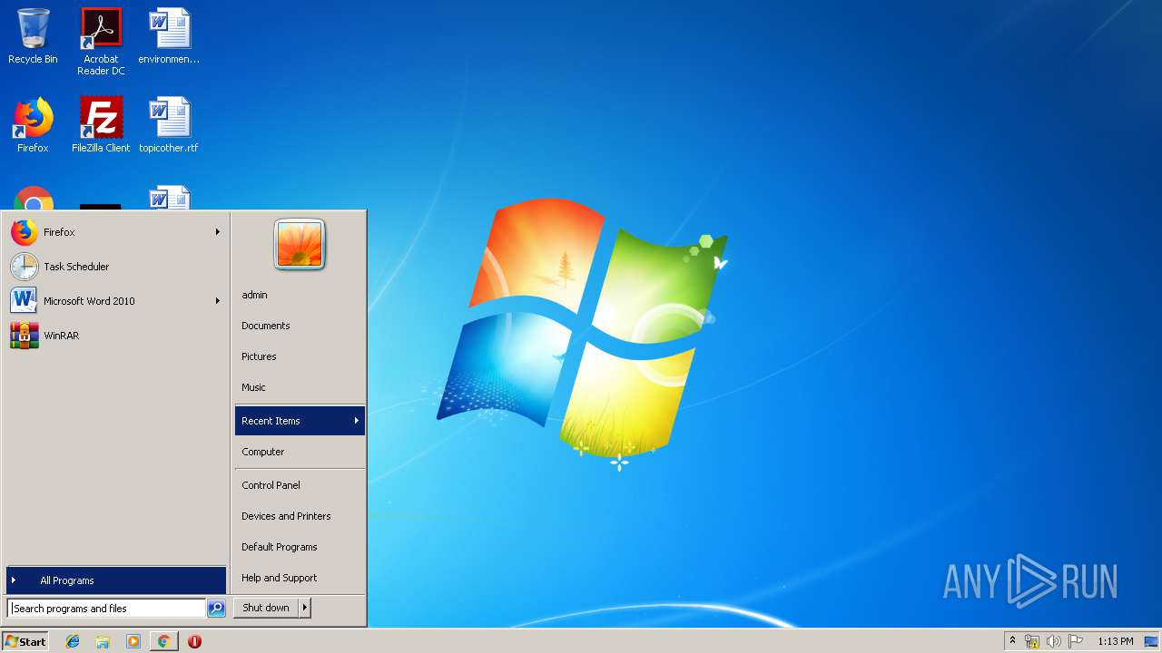This screenshot has width=1162, height=653.
Task: Open Devices and Printers
Action: [x=300, y=516]
